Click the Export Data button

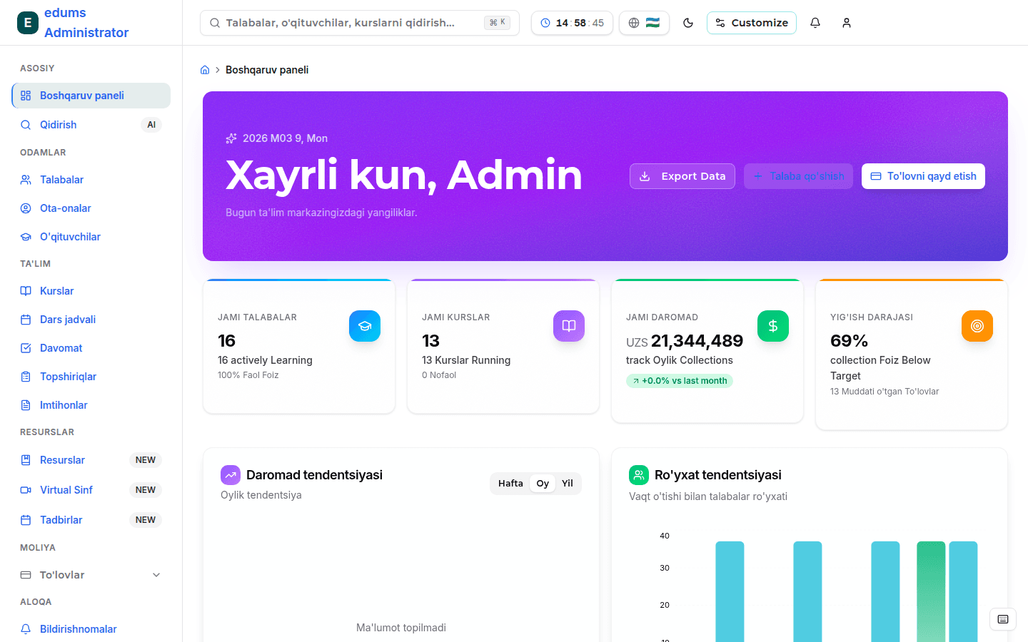click(682, 175)
